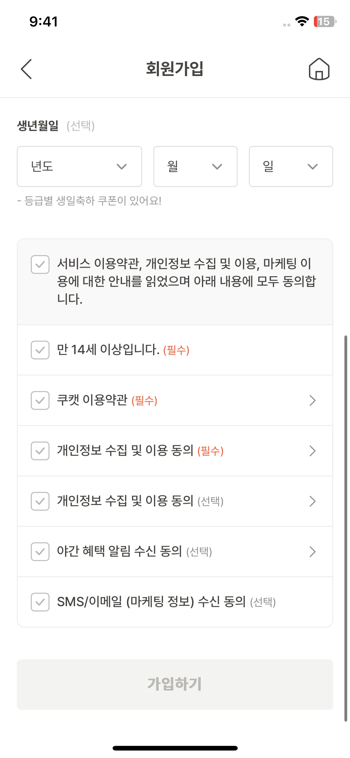Image resolution: width=350 pixels, height=758 pixels.
Task: Tap the Wi-Fi status icon
Action: tap(302, 21)
